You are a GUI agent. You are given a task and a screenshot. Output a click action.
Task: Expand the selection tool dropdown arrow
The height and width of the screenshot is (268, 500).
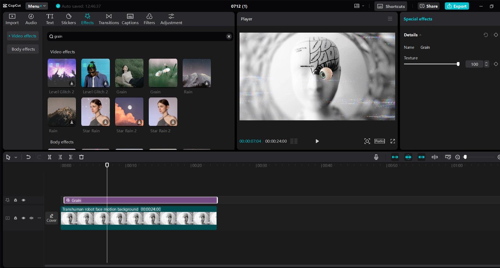(16, 157)
